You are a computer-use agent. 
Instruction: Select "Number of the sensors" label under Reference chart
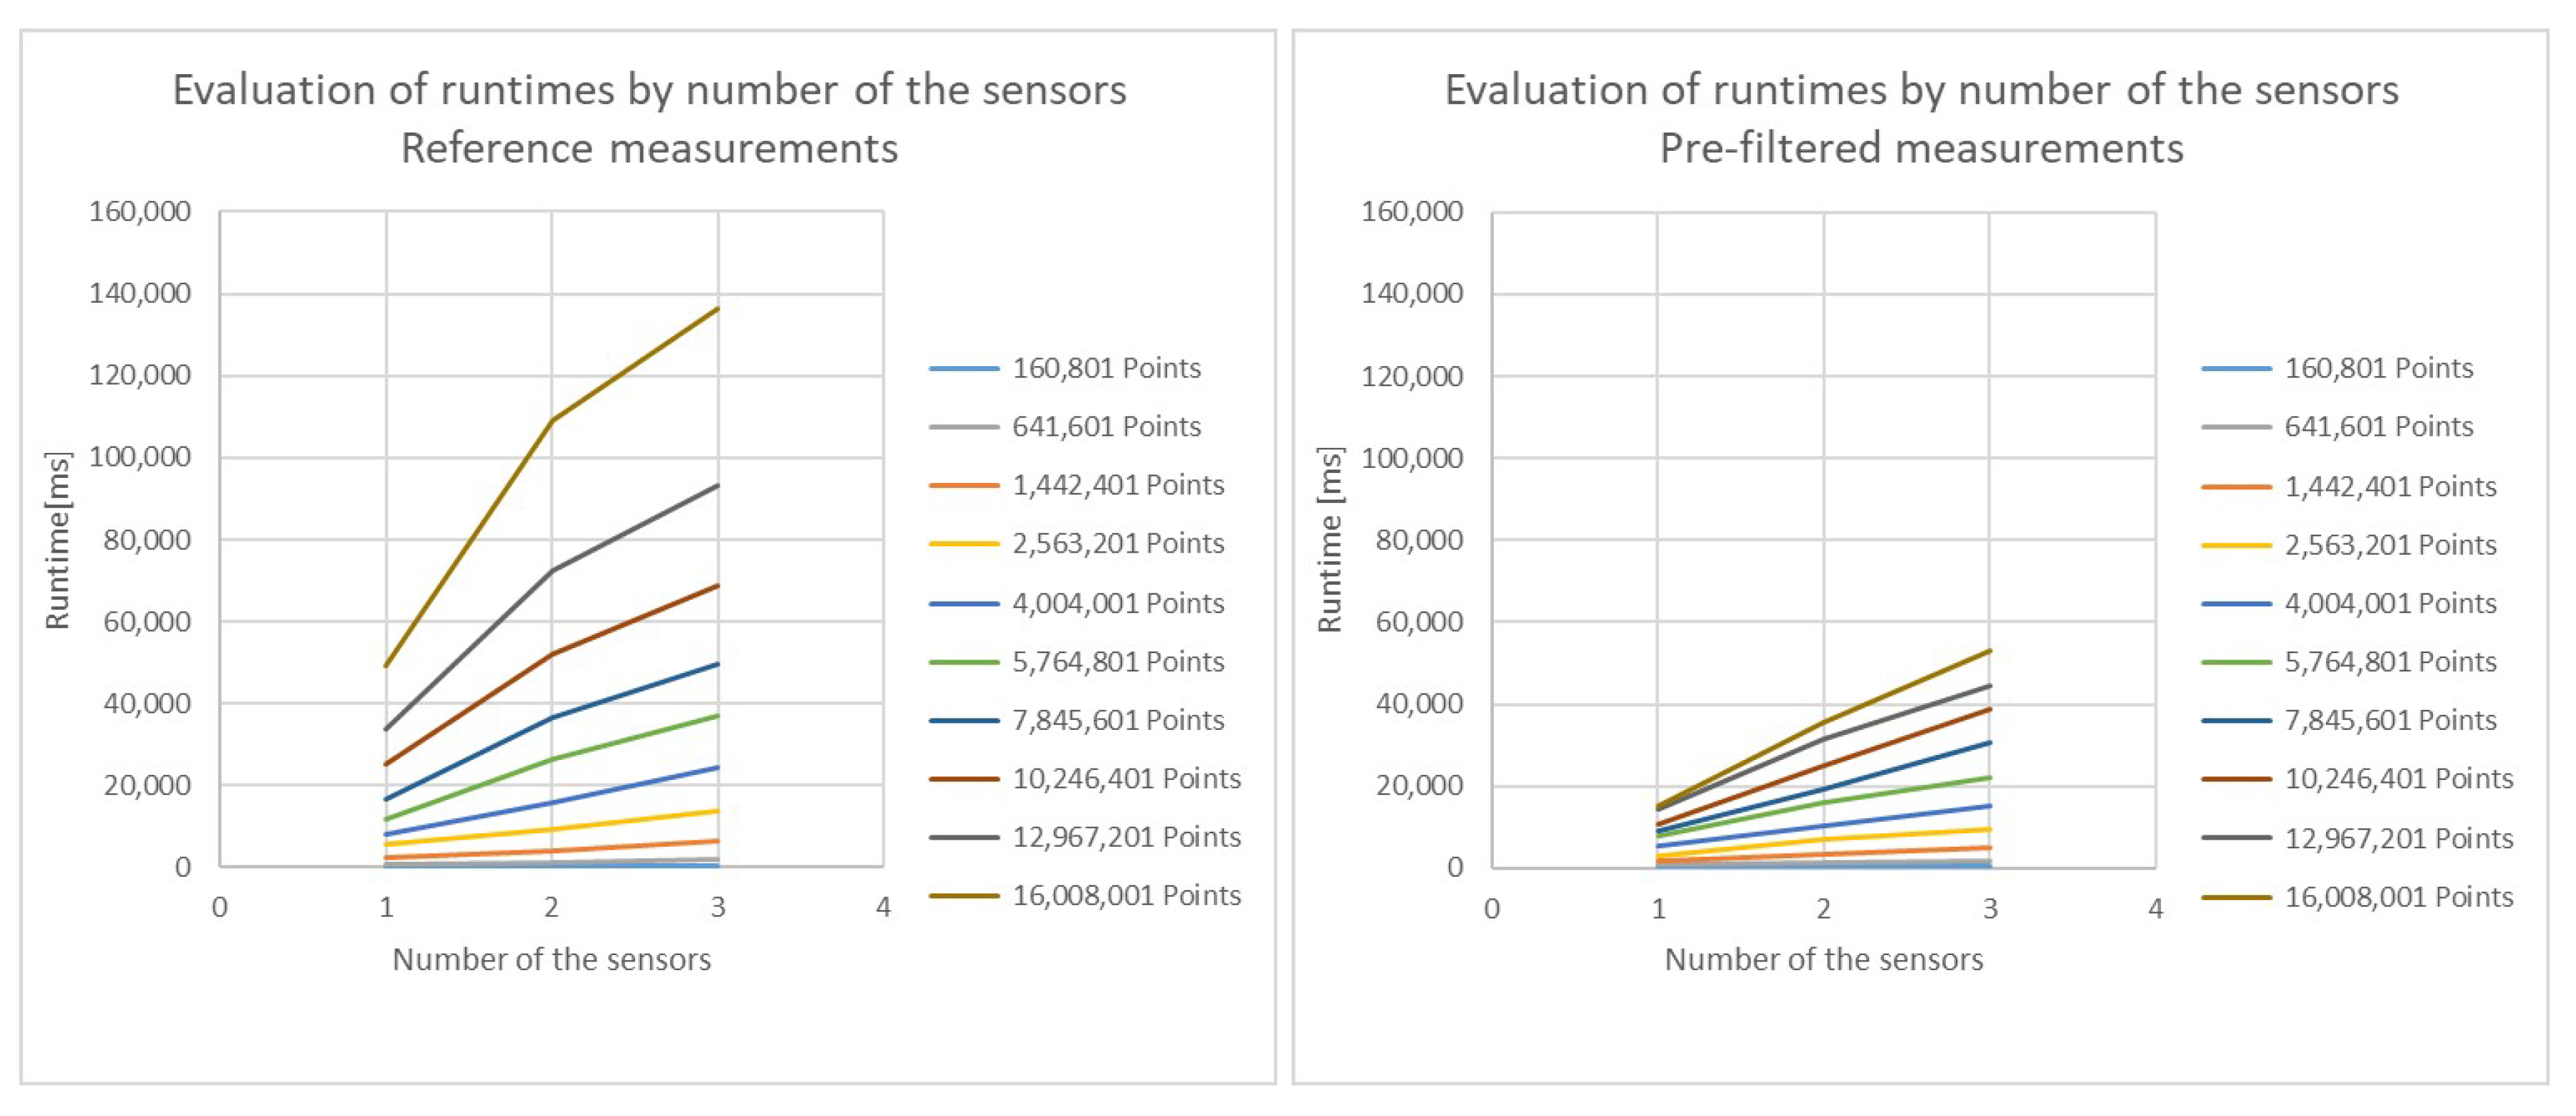[551, 959]
